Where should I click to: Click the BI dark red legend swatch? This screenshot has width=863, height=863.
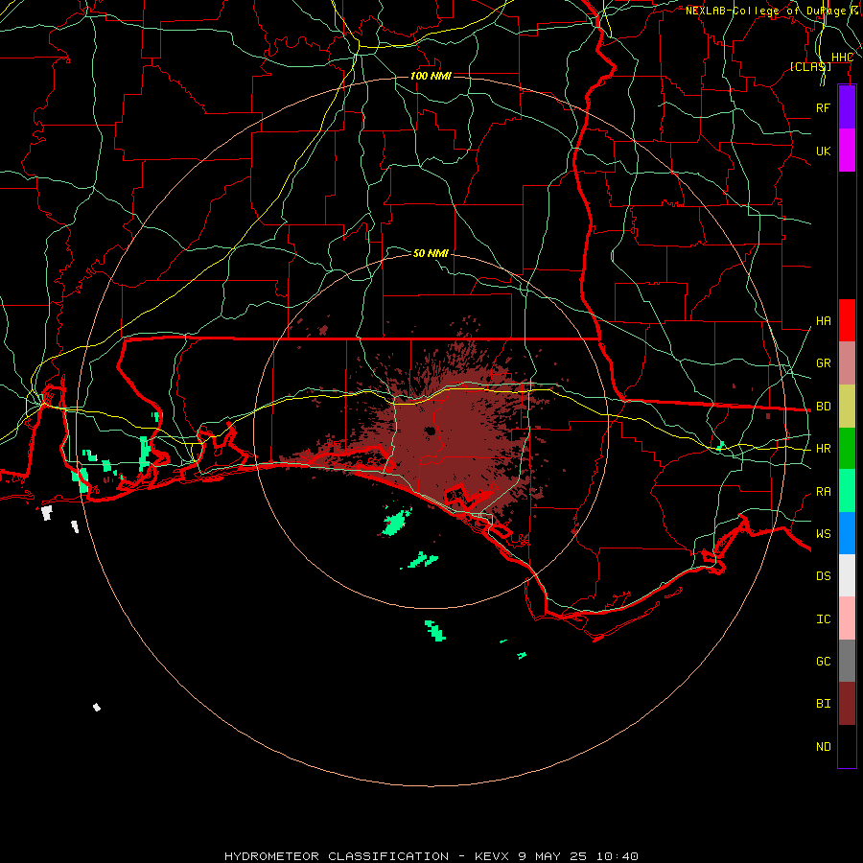[847, 704]
